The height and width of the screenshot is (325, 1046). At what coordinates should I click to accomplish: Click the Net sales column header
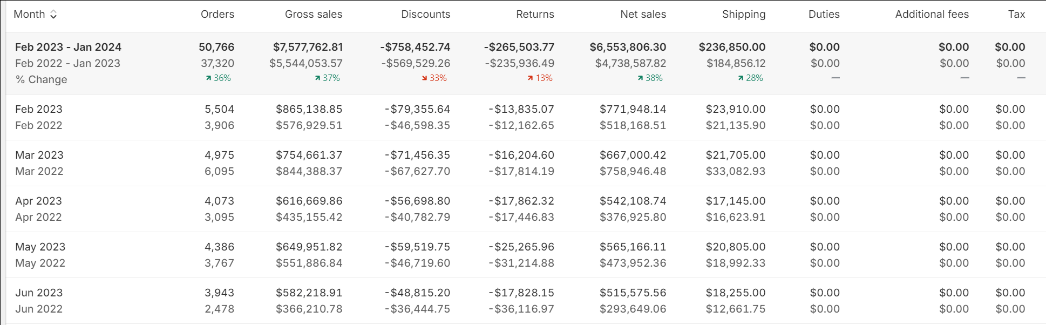pos(643,15)
